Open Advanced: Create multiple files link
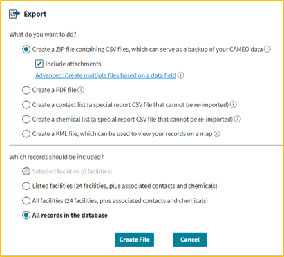The image size is (284, 257). (x=106, y=75)
